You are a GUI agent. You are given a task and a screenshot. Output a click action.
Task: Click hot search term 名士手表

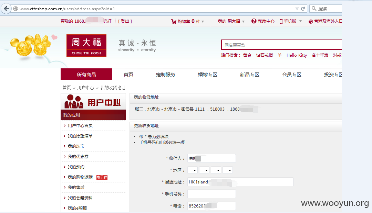[320, 55]
